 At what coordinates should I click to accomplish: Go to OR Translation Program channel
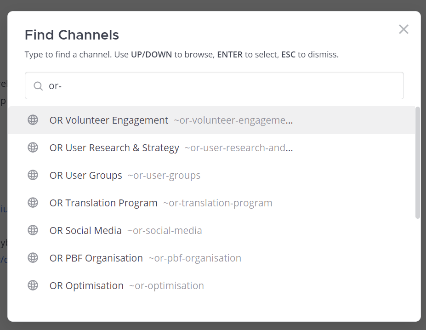(x=103, y=203)
